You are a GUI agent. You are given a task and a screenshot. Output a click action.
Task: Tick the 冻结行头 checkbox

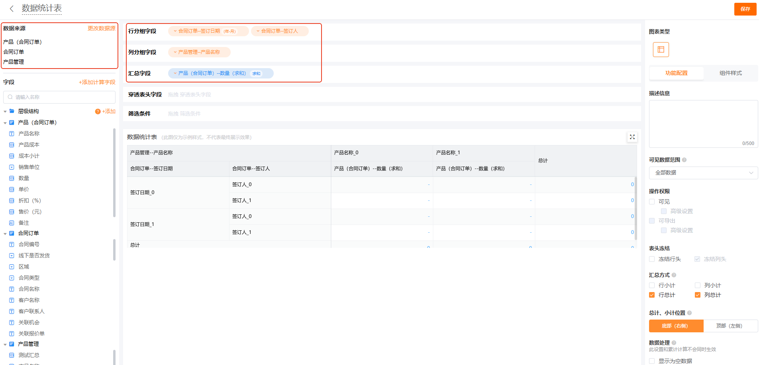click(652, 259)
